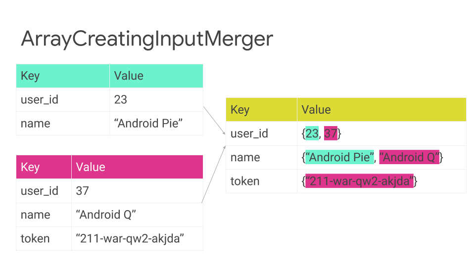The image size is (475, 267).
Task: Select the yellow table's Value header
Action: point(316,110)
